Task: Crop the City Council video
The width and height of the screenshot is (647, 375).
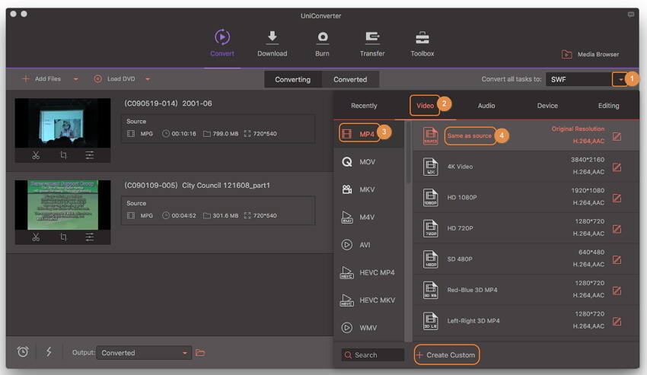Action: tap(63, 237)
